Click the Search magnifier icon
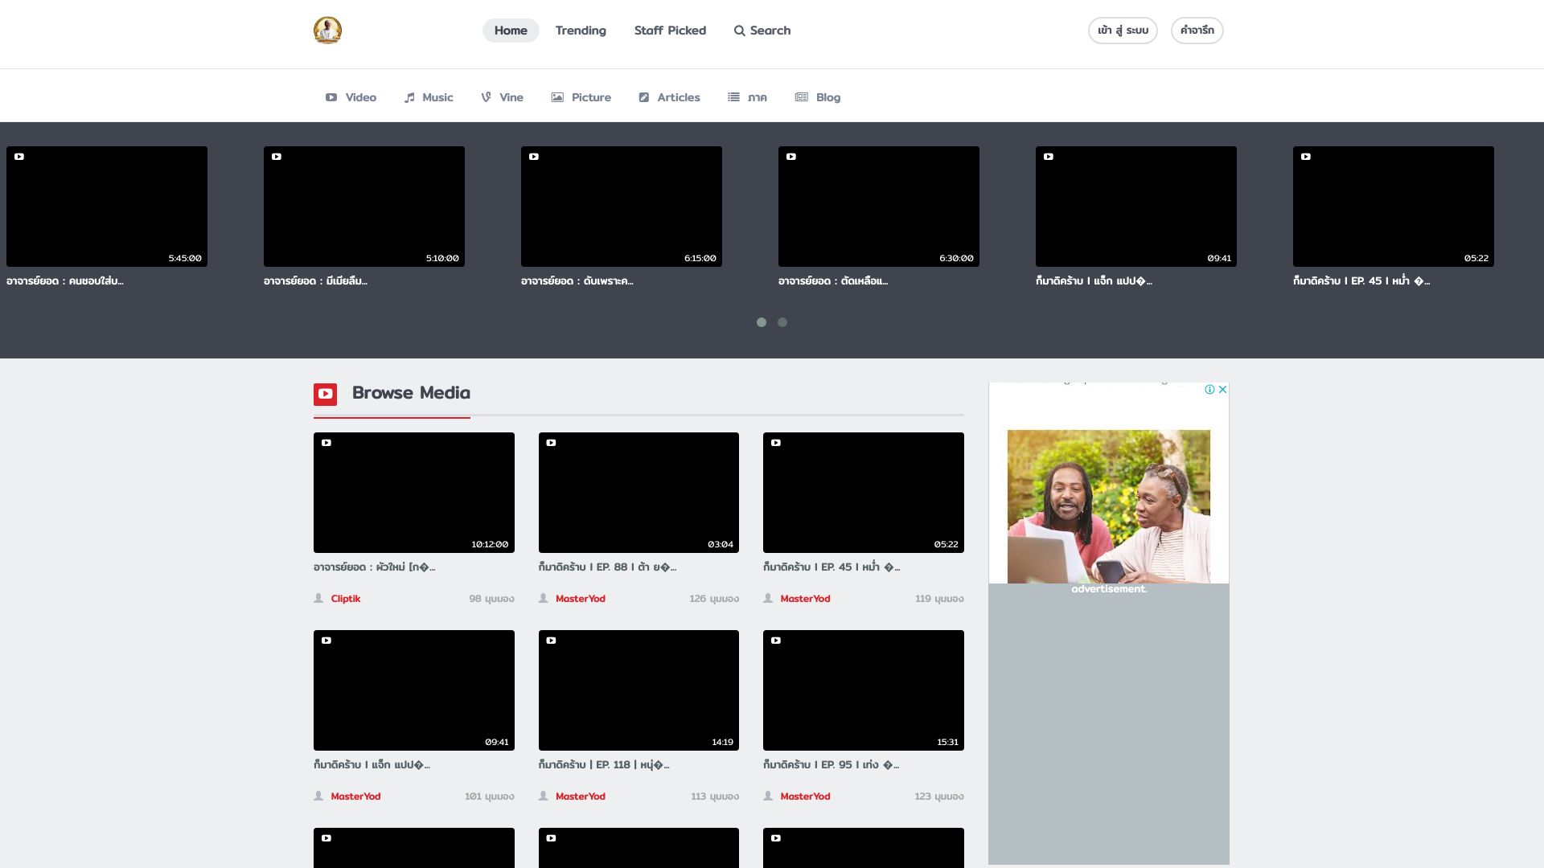The image size is (1544, 868). tap(739, 31)
